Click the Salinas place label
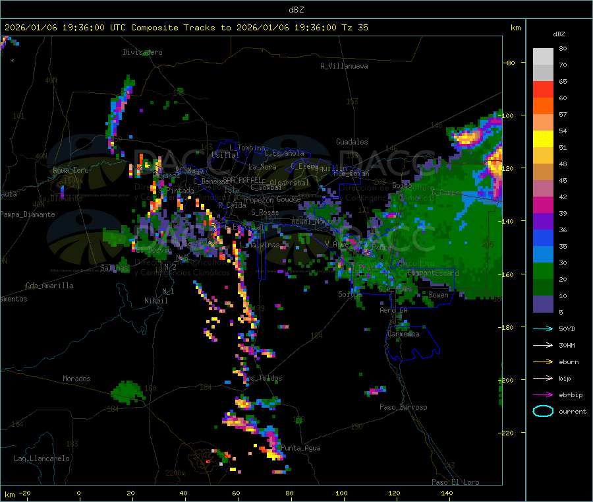This screenshot has width=593, height=502. [x=114, y=268]
